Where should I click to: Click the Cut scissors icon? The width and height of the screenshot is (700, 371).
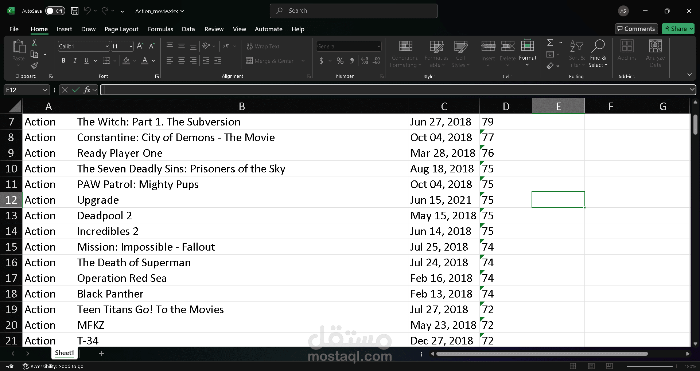[x=34, y=43]
